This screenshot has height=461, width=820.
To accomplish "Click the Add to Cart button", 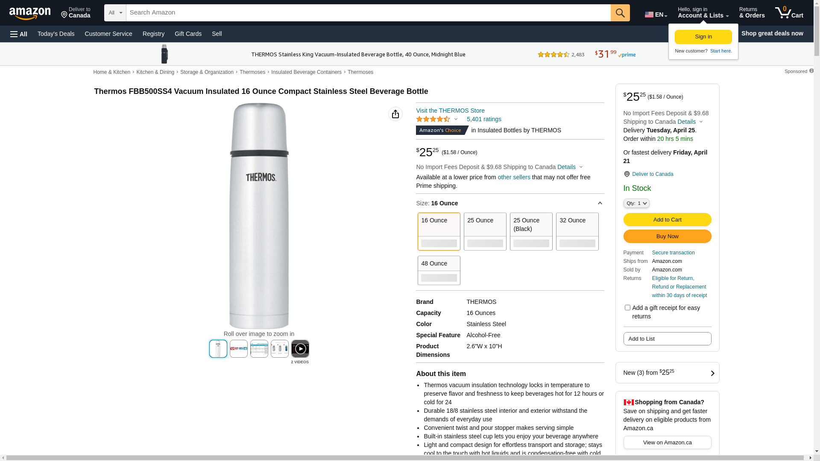I will tap(667, 219).
